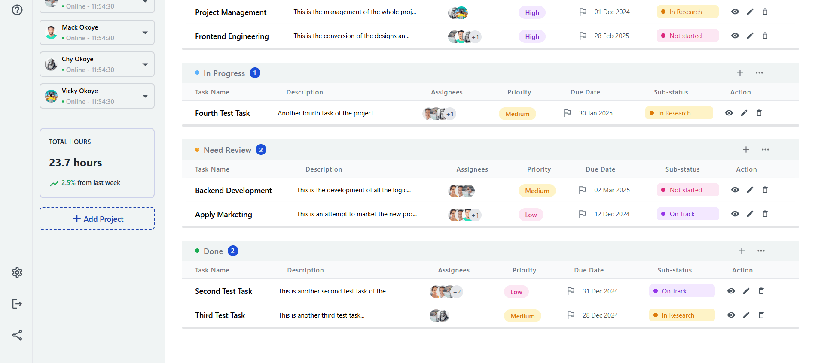This screenshot has width=815, height=363.
Task: Delete the Apply Marketing task
Action: [x=765, y=214]
